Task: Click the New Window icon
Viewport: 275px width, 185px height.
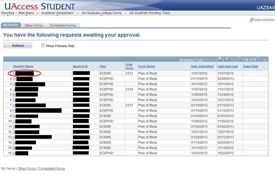Action: (x=252, y=20)
